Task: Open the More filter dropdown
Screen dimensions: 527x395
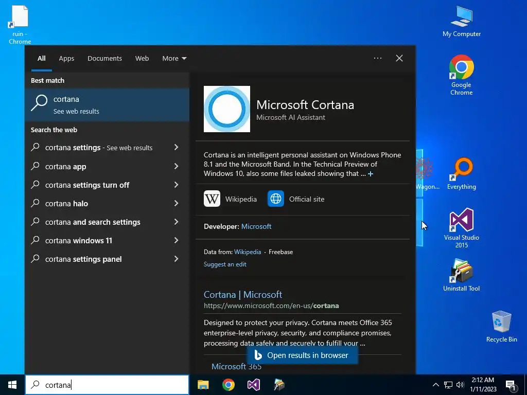Action: click(x=174, y=58)
